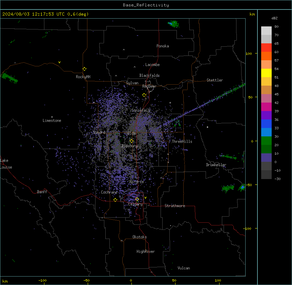Viewport: 292px width, 285px height.
Task: Click the asterisk marker above Limestone
Action: click(52, 117)
